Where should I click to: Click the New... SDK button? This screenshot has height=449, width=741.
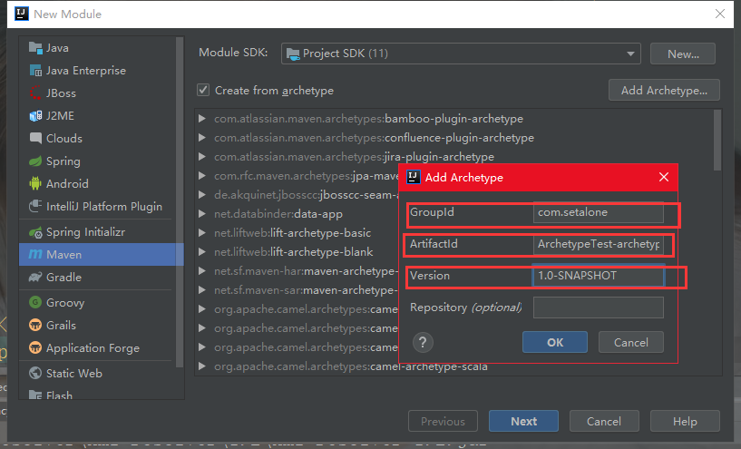tap(683, 54)
